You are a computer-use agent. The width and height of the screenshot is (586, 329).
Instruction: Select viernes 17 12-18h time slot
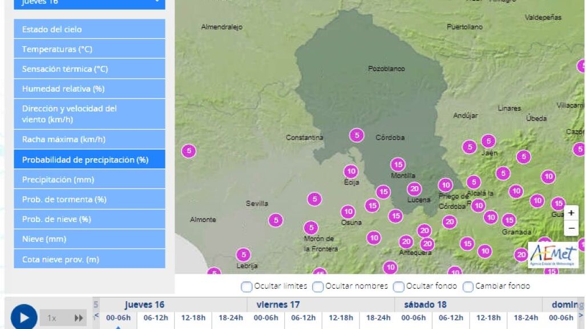click(340, 318)
